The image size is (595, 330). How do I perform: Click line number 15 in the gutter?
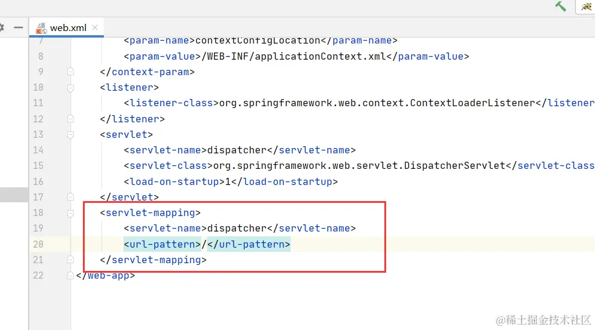pos(38,166)
